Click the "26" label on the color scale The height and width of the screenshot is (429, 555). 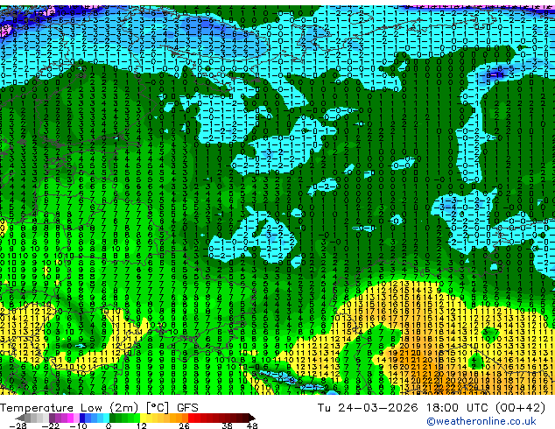tap(184, 425)
